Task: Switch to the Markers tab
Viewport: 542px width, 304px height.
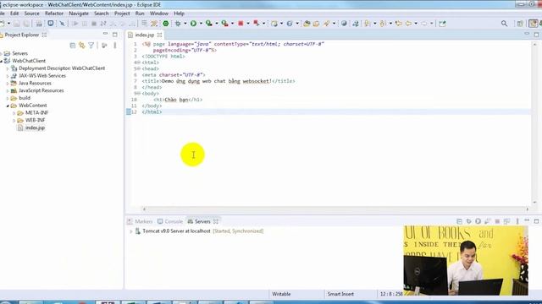Action: coord(140,221)
